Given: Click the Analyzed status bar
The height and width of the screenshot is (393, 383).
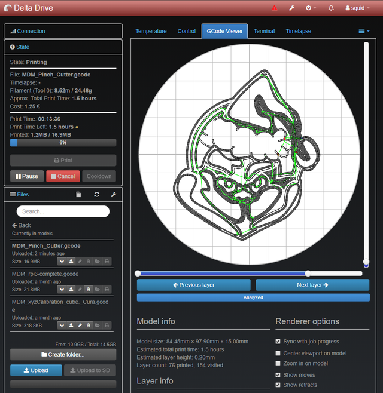Looking at the screenshot, I should 253,297.
